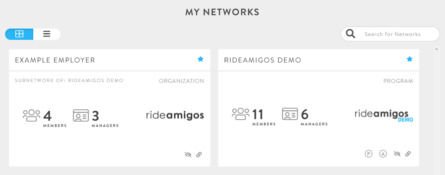Click the rideamigos logo on Example Employer card
The width and height of the screenshot is (445, 175).
(x=175, y=116)
